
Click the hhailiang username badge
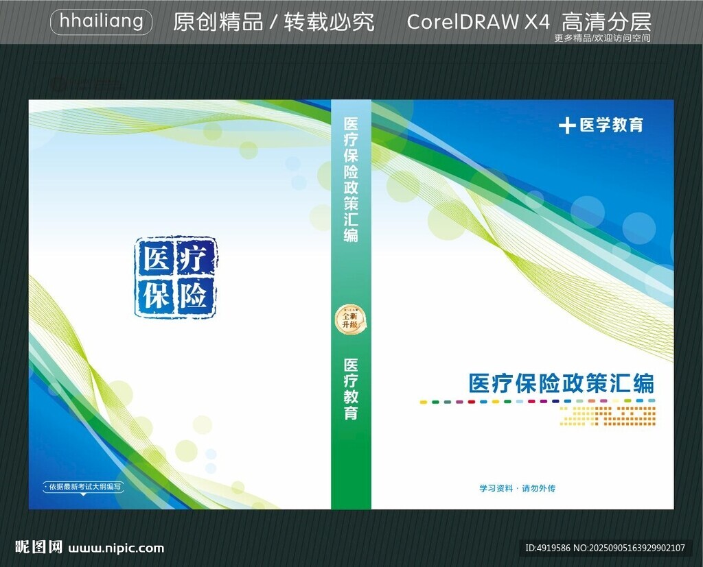tap(101, 22)
